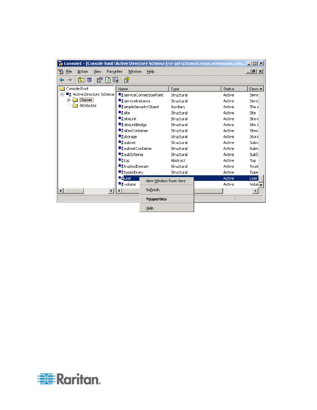Open the File menu
The width and height of the screenshot is (317, 410).
(69, 72)
